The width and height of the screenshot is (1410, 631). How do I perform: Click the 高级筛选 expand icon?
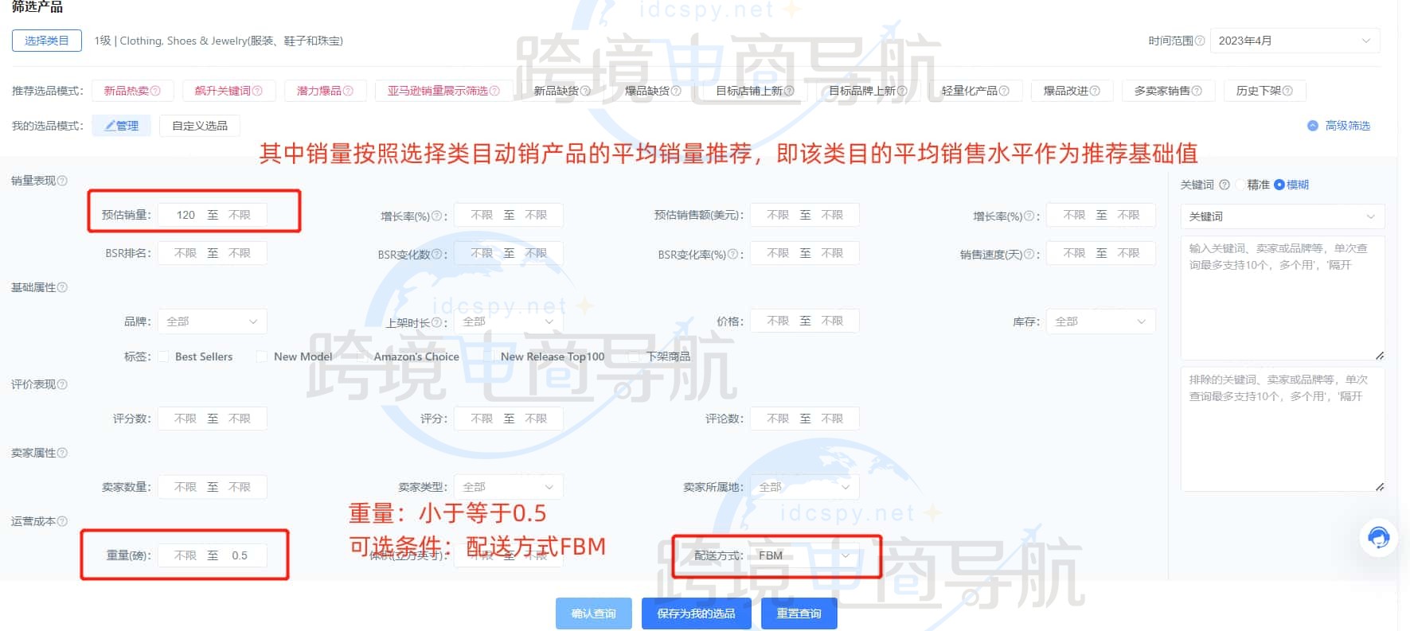[x=1313, y=126]
